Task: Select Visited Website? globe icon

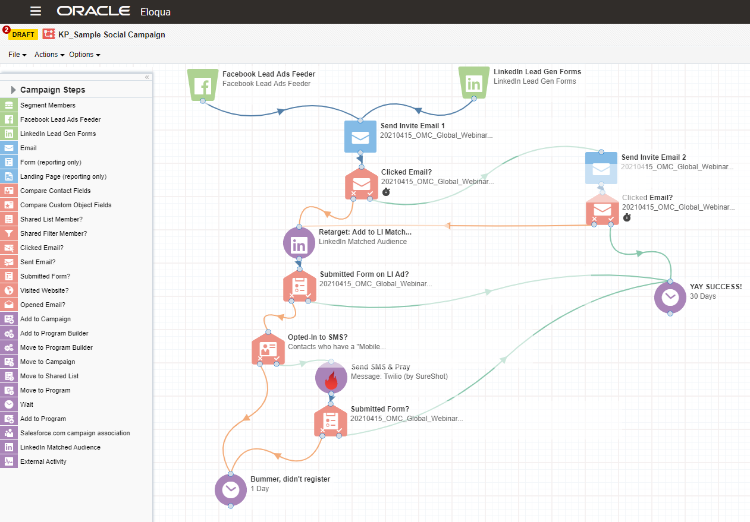Action: click(9, 290)
